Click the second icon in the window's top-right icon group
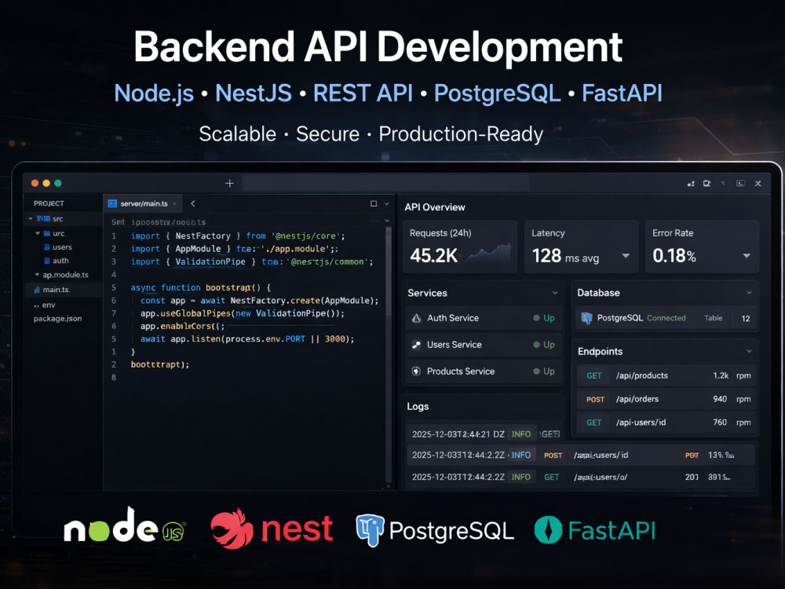Image resolution: width=785 pixels, height=589 pixels. 707,183
